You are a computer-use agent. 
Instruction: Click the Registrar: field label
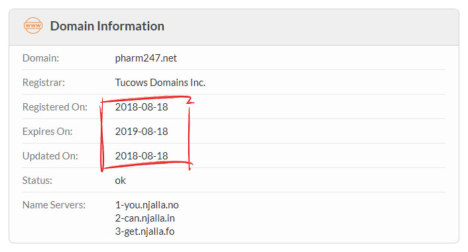click(x=44, y=82)
